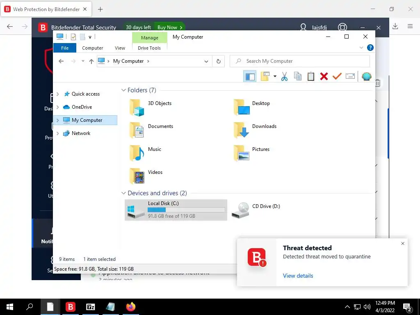Select the Local Disk (C:) drive
The width and height of the screenshot is (420, 315).
click(176, 210)
